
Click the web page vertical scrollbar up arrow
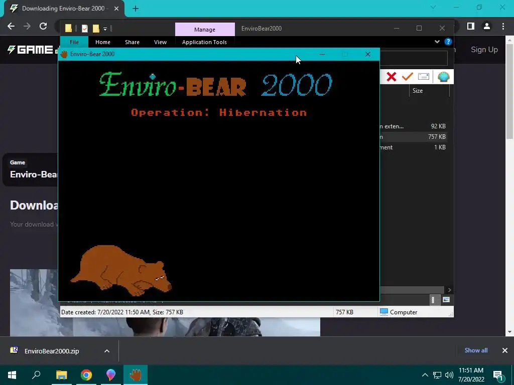coord(510,40)
